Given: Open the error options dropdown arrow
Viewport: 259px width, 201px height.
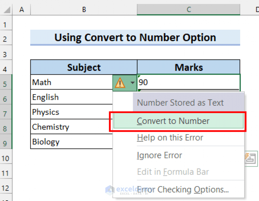Looking at the screenshot, I should [132, 83].
